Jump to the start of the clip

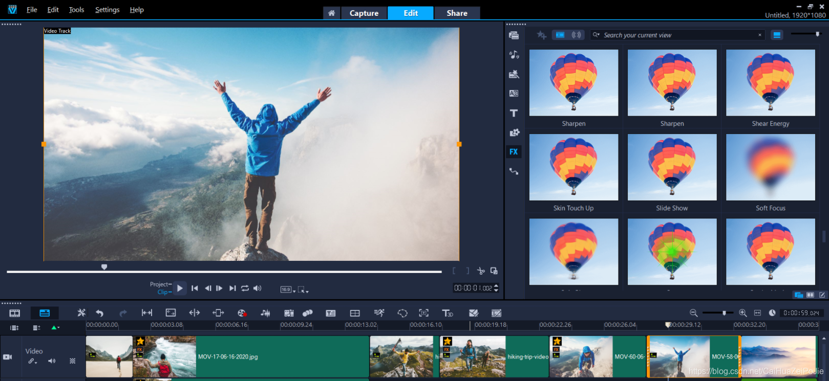(195, 288)
